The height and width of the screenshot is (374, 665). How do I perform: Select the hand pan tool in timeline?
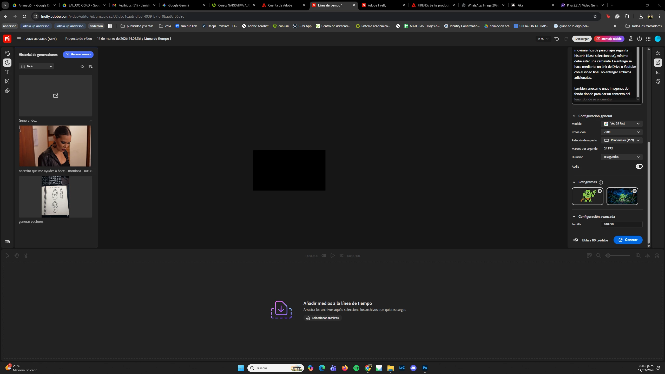(x=17, y=256)
